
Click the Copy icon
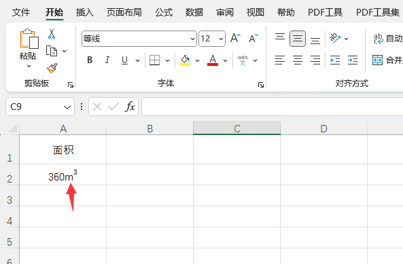(x=52, y=51)
